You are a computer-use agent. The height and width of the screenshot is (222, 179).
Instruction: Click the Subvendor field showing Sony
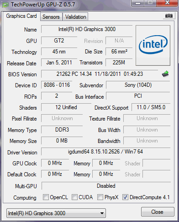tap(138, 85)
